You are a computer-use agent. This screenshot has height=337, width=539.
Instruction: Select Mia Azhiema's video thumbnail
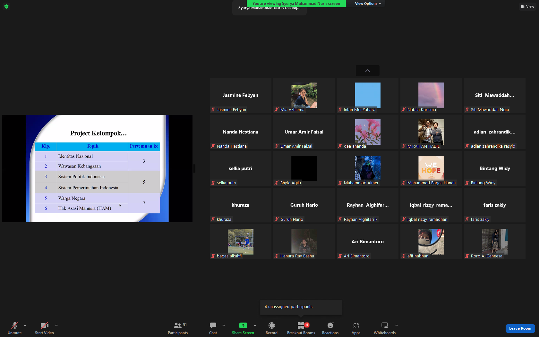pyautogui.click(x=304, y=95)
